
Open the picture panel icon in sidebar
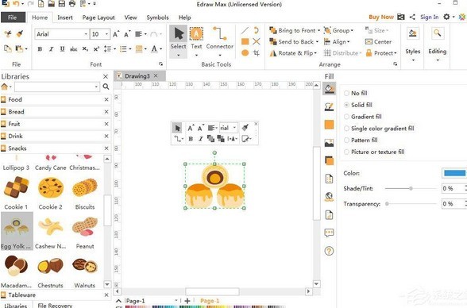click(x=329, y=143)
